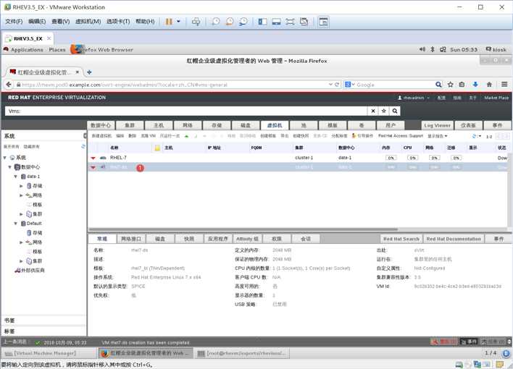This screenshot has height=369, width=513.
Task: Click the send Ctrl+Alt+Del toolbar icon
Action: [x=196, y=22]
